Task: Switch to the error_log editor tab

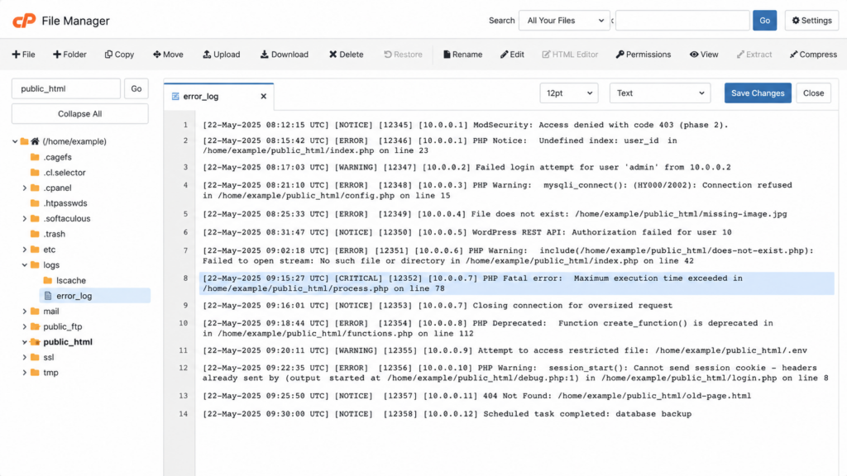Action: 218,96
